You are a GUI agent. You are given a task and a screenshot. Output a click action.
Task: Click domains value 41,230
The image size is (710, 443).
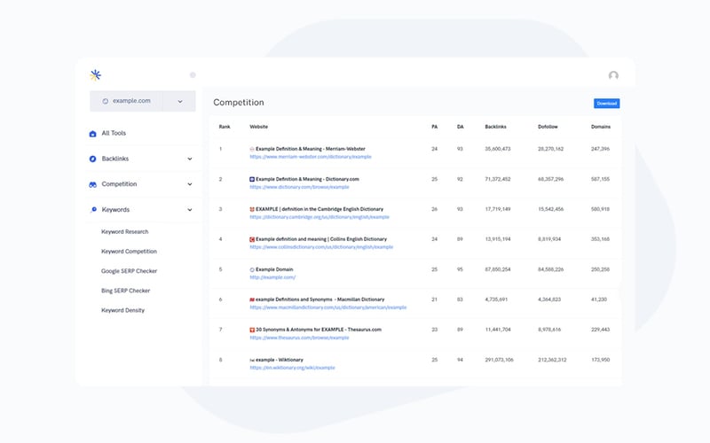pos(598,299)
